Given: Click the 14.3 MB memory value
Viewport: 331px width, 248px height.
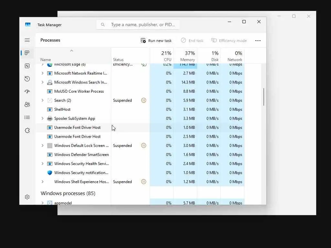Looking at the screenshot, I should (188, 82).
